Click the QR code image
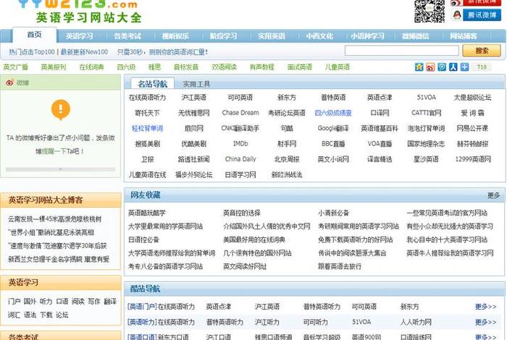Image resolution: width=507 pixels, height=340 pixels. point(430,10)
